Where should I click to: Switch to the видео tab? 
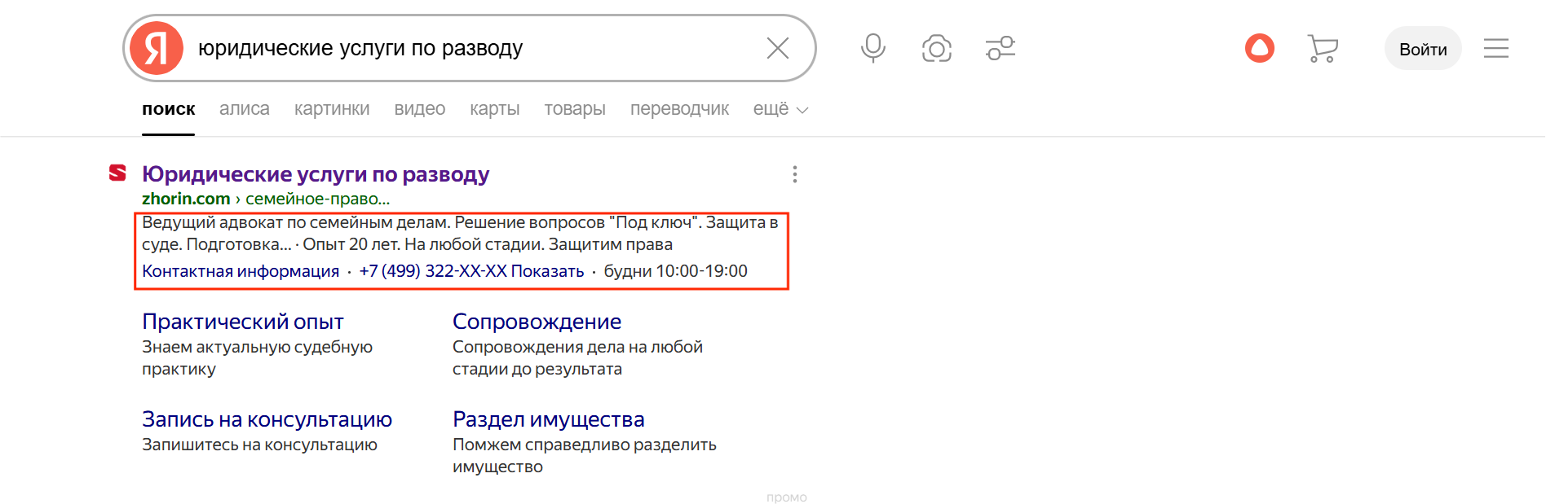click(420, 108)
